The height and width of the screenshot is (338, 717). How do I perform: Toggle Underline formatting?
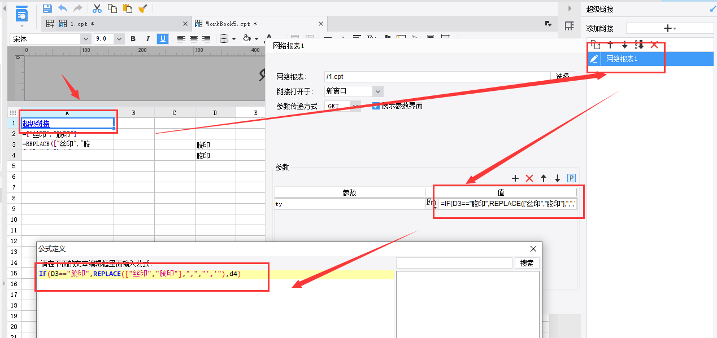coord(163,39)
